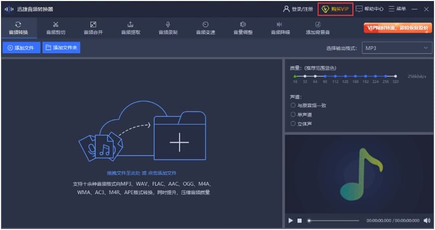
Task: Click the 添加文件 button
Action: (21, 48)
